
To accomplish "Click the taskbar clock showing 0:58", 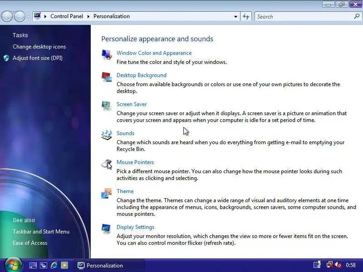I will (350, 265).
